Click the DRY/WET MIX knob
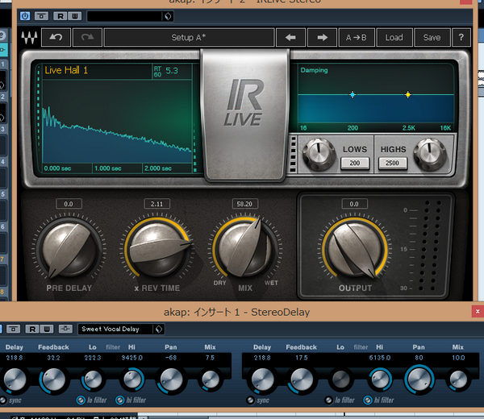This screenshot has height=419, width=484. tap(244, 250)
